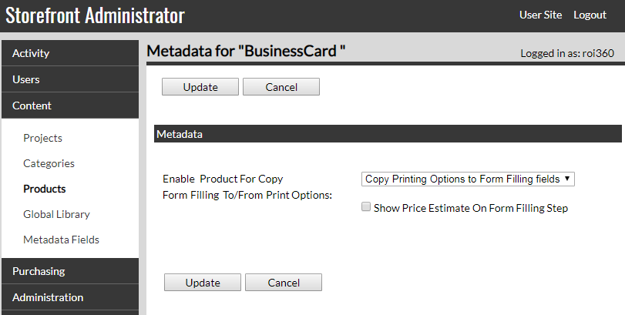Open the User Site link
Viewport: 625px width, 315px height.
click(540, 15)
